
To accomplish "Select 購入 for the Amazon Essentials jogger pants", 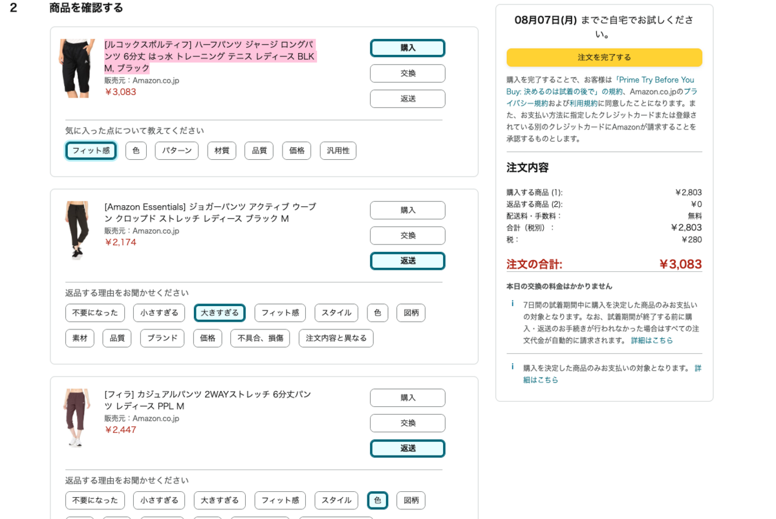I will [x=407, y=210].
